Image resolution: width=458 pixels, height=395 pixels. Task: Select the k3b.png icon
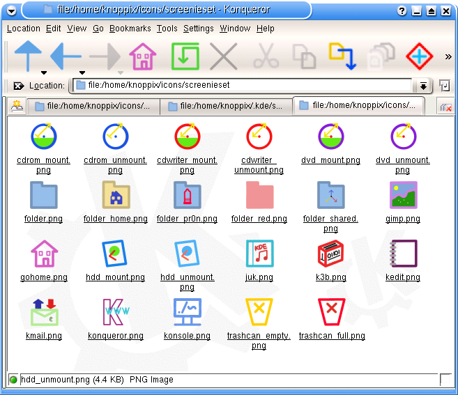click(x=330, y=254)
